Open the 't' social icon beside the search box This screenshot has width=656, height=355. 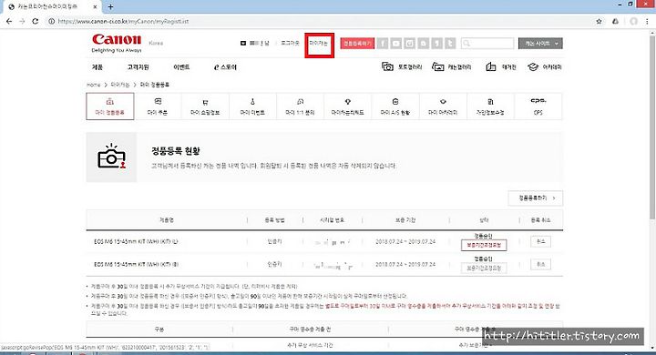point(450,43)
